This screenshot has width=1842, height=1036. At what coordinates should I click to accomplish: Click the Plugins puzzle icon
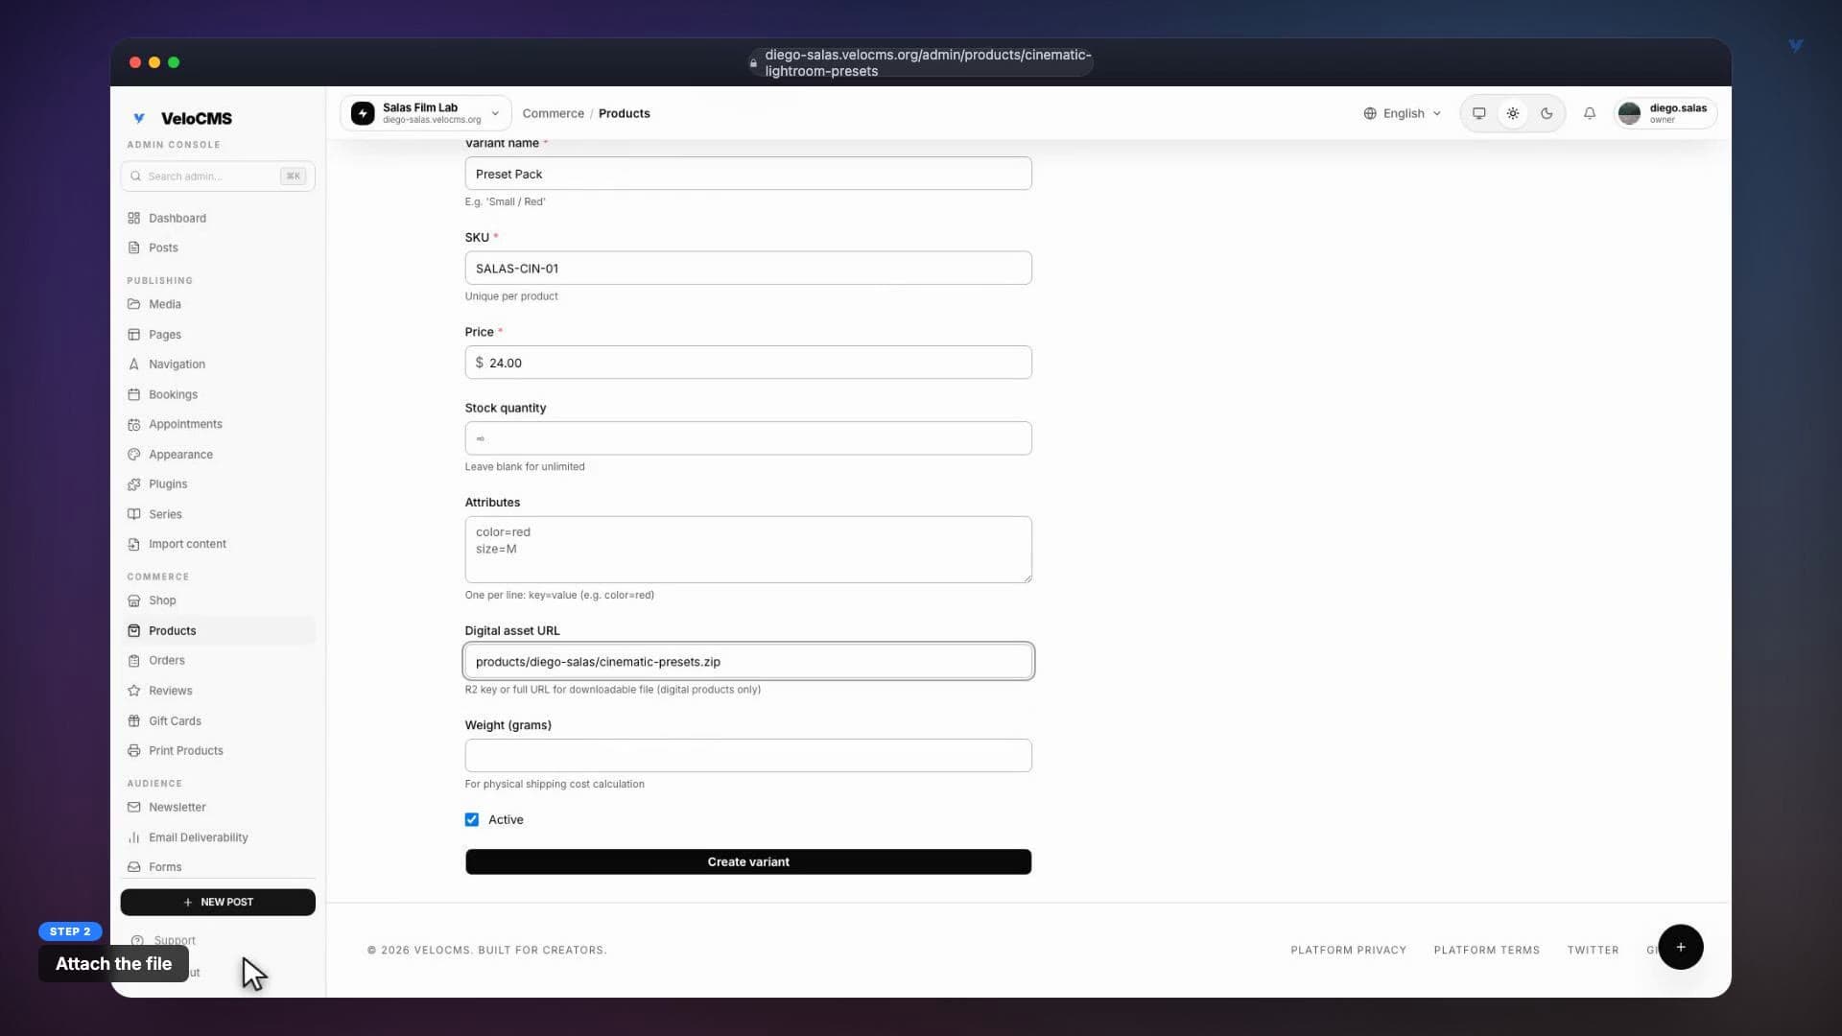pyautogui.click(x=134, y=484)
